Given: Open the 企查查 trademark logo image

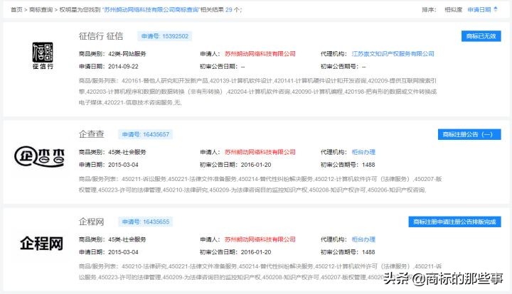Looking at the screenshot, I should (x=39, y=156).
